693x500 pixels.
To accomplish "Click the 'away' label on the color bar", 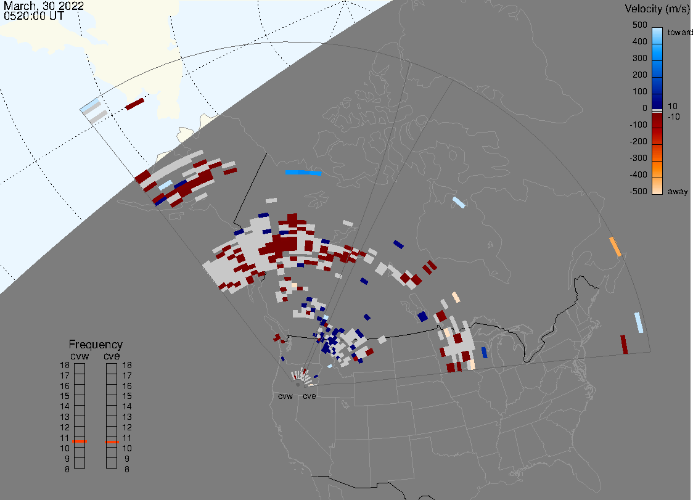I will click(678, 191).
